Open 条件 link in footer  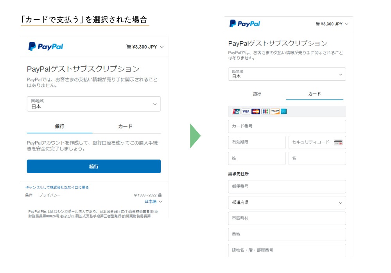coord(29,195)
